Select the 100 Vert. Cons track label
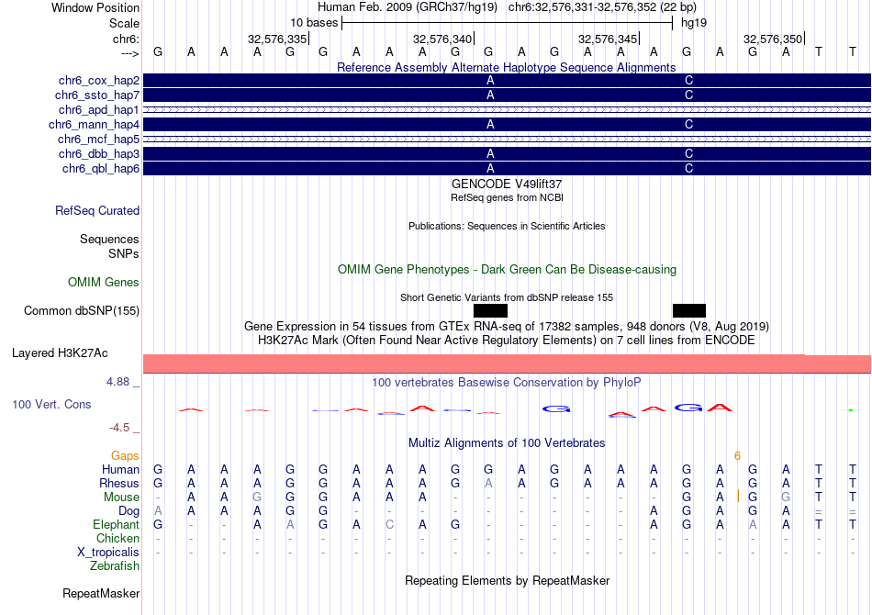872x615 pixels. point(51,404)
